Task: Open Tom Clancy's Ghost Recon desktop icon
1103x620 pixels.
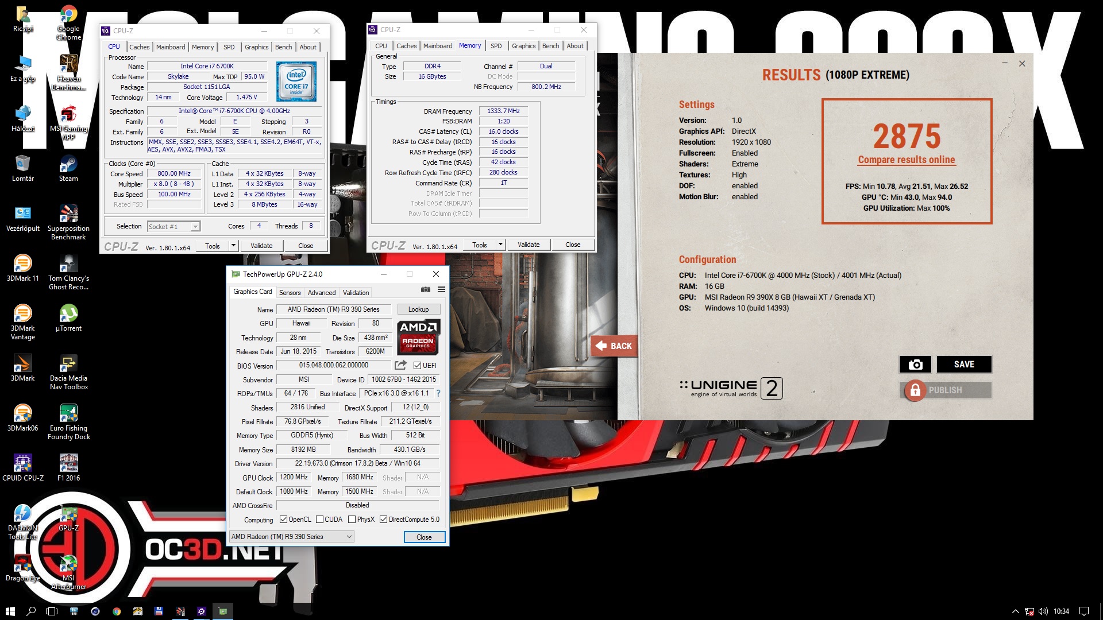Action: pyautogui.click(x=68, y=273)
